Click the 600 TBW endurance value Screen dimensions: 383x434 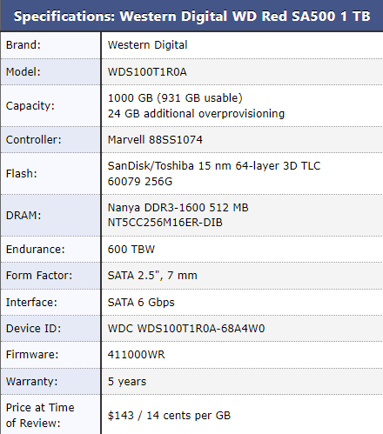pos(131,250)
